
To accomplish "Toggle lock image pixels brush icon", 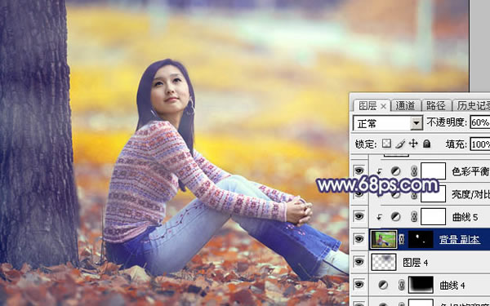I will (400, 144).
